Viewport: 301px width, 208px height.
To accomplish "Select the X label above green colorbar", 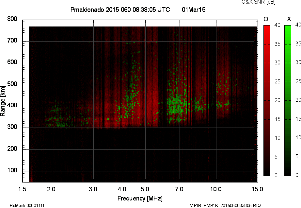I will 288,19.
